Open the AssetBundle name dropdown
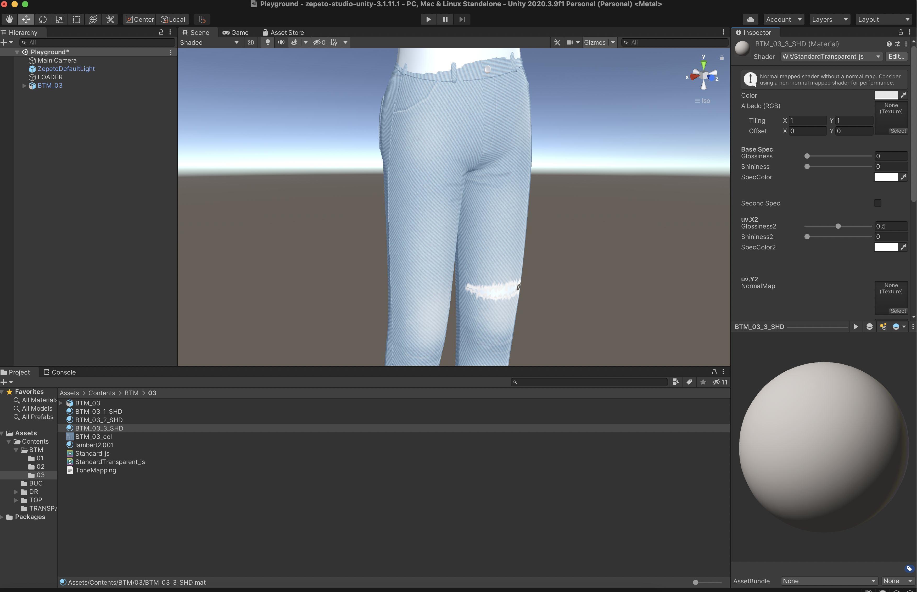Image resolution: width=917 pixels, height=592 pixels. 829,581
